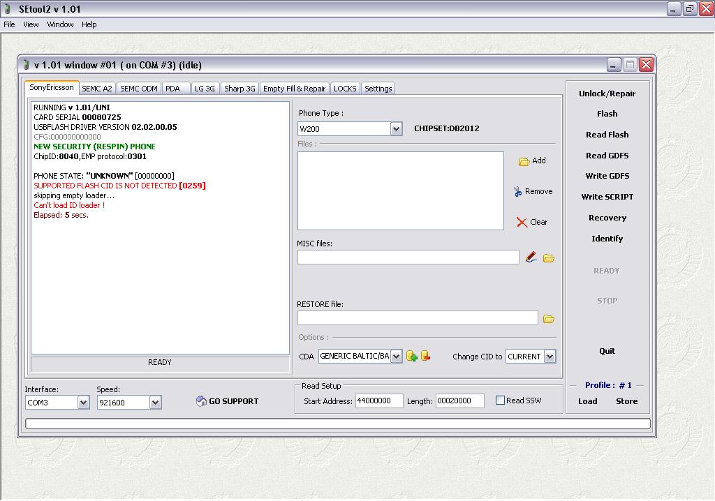
Task: Click the Length field 00020000
Action: tap(459, 401)
